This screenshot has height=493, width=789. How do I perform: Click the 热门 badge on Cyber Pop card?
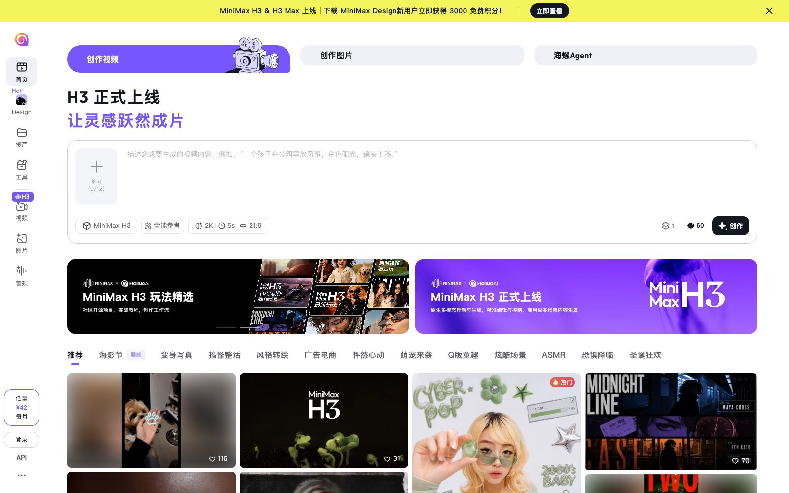[563, 382]
